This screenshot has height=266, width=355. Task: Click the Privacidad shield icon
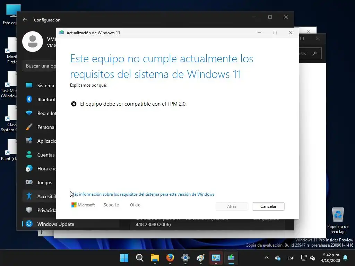29,210
